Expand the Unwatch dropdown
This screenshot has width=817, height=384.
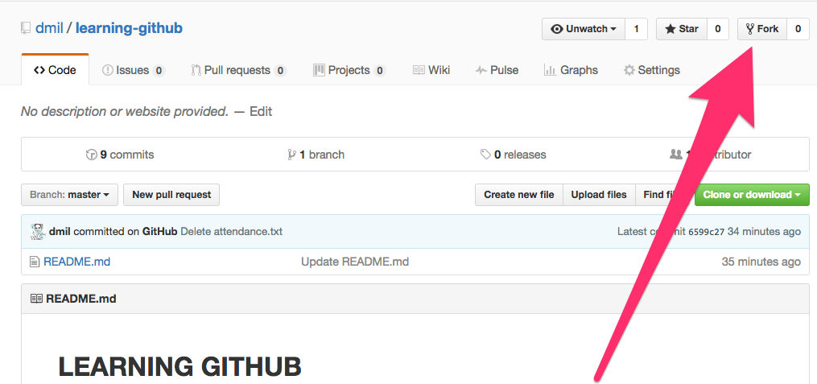pyautogui.click(x=584, y=29)
